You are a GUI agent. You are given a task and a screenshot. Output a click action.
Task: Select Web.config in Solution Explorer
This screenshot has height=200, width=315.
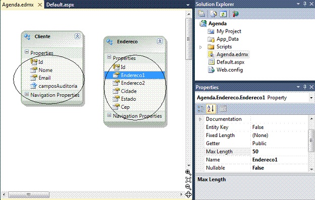230,70
